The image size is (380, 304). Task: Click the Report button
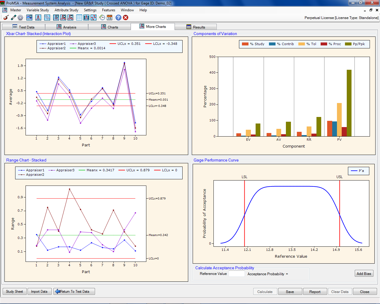click(x=315, y=292)
